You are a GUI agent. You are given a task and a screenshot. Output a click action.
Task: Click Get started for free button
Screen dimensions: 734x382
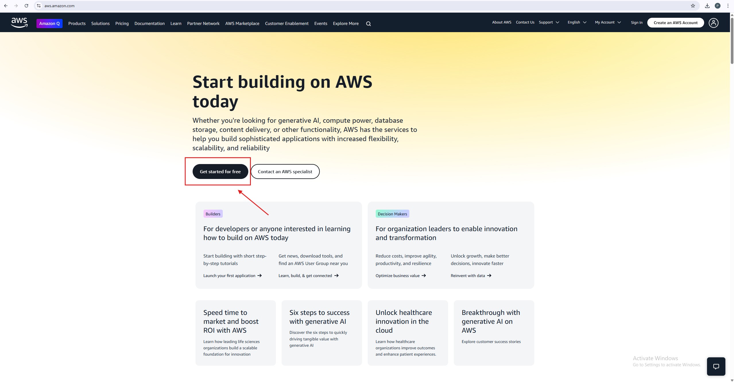[x=220, y=171]
